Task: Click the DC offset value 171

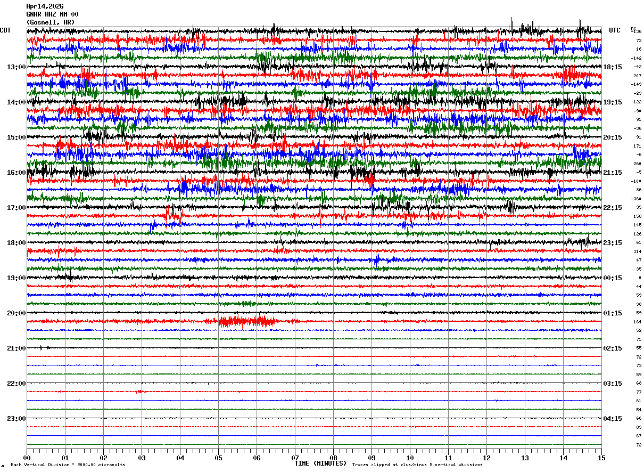Action: [638, 146]
